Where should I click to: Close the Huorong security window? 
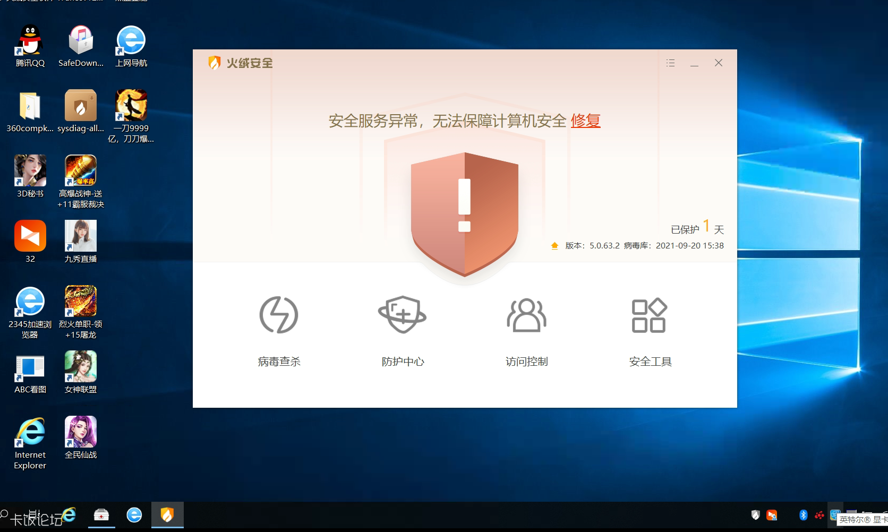click(x=719, y=63)
